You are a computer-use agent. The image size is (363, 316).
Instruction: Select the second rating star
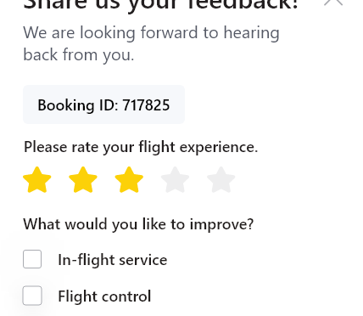point(83,180)
